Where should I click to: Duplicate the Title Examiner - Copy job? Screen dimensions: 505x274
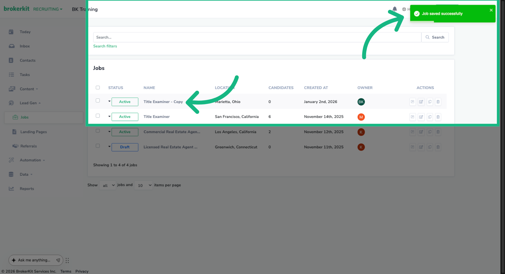(430, 102)
